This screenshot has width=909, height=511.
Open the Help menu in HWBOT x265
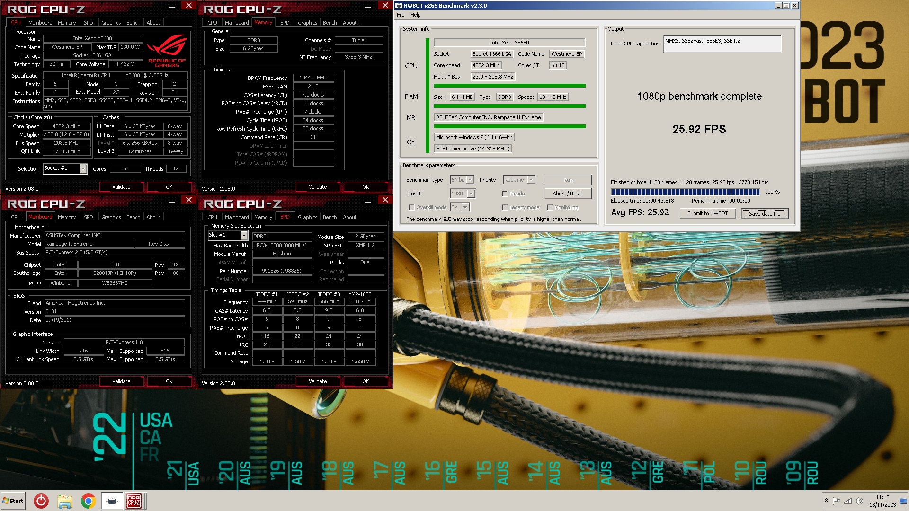click(415, 15)
